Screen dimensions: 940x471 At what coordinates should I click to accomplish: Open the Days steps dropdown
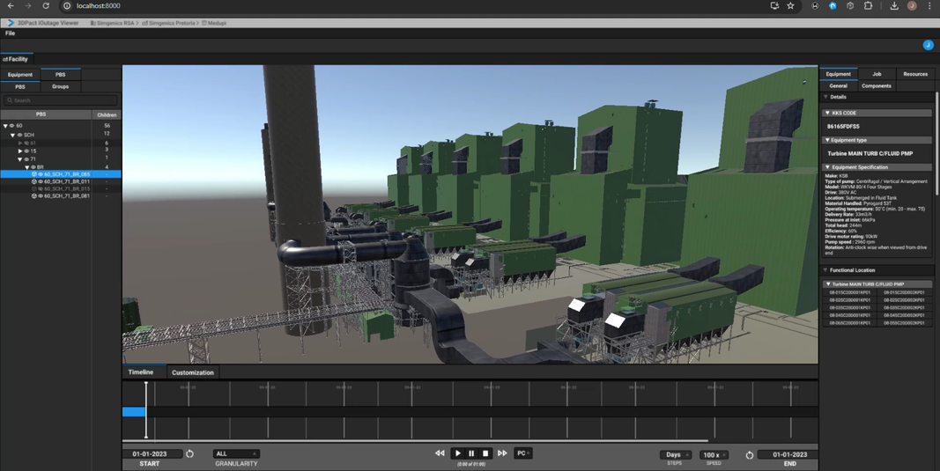coord(675,455)
